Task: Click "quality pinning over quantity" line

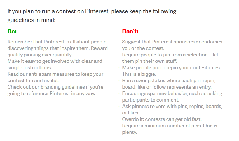Action: pos(40,55)
